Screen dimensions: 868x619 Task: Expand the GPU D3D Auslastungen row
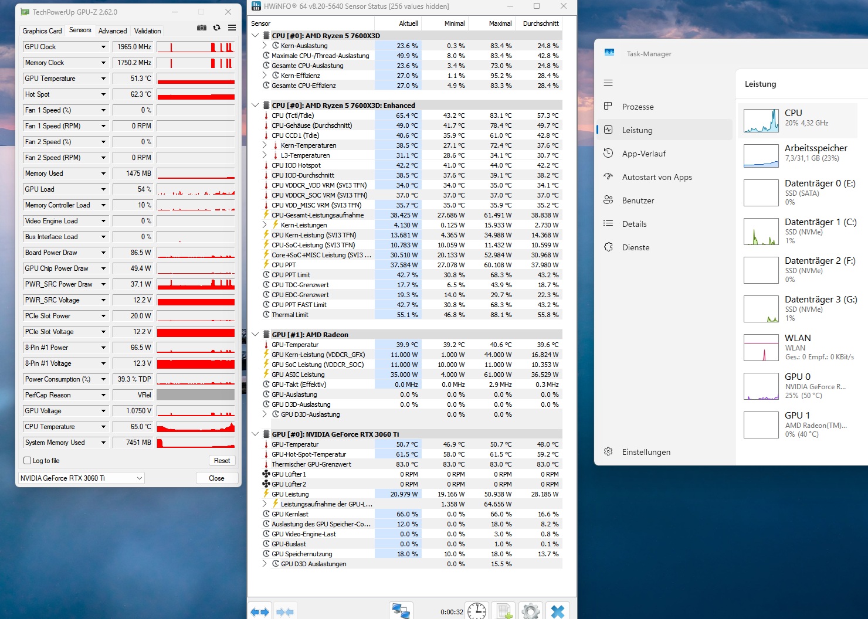[x=265, y=564]
